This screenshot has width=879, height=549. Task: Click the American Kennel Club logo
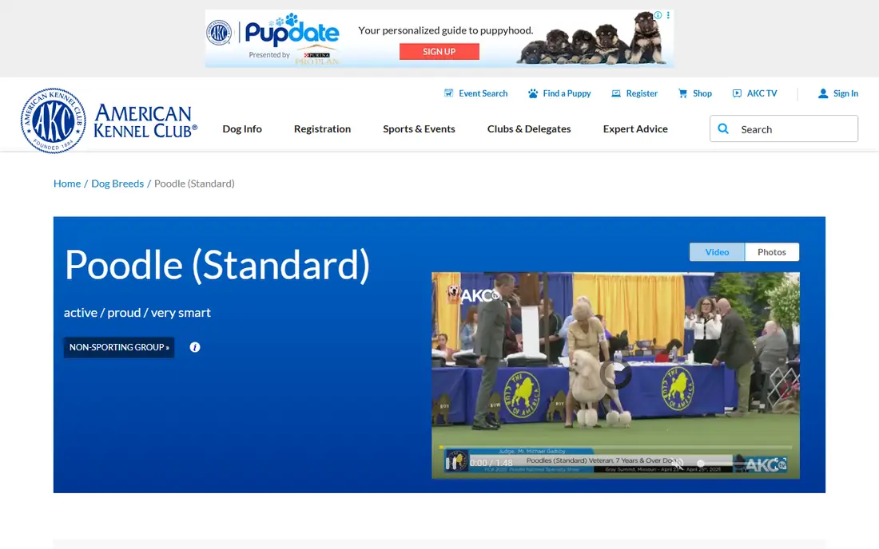(109, 120)
